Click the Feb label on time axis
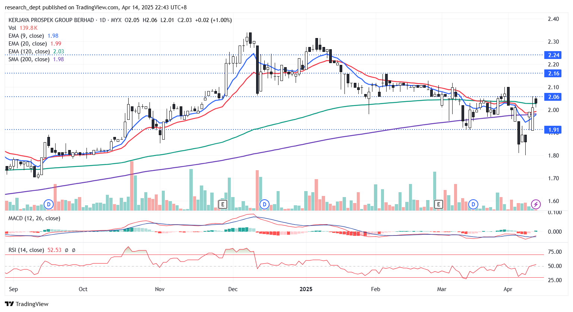The height and width of the screenshot is (312, 573). click(376, 289)
